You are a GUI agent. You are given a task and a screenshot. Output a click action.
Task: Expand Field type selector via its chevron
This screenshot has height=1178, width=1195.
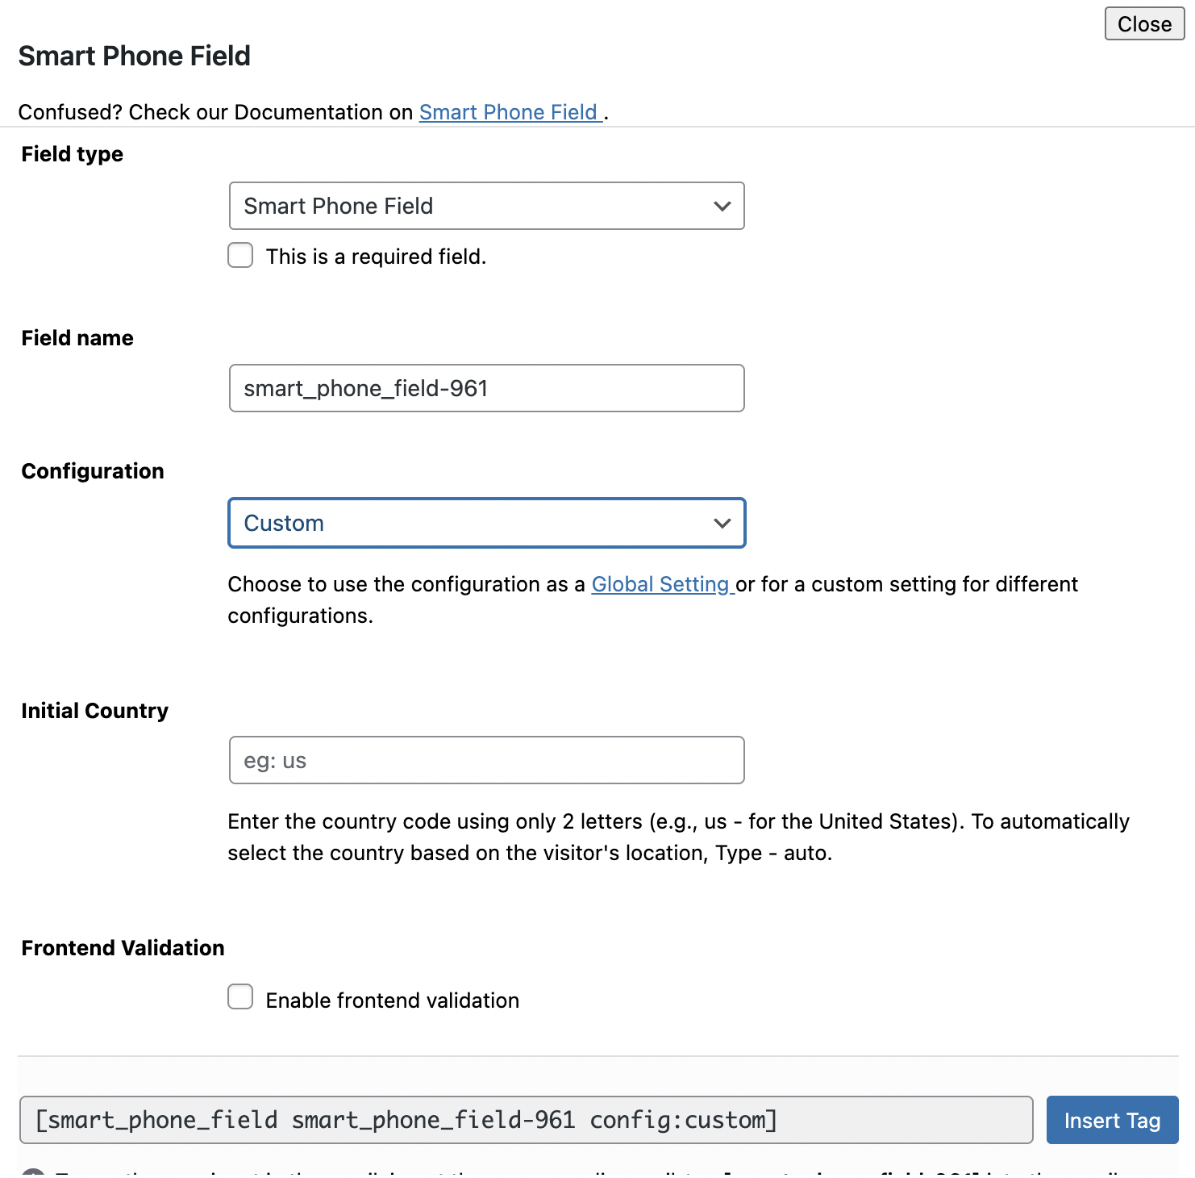[722, 206]
